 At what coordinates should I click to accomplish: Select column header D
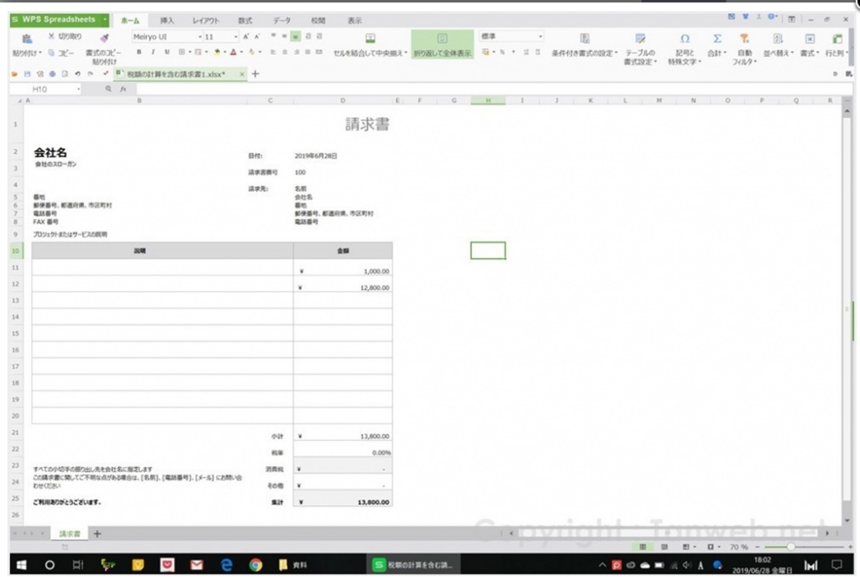343,101
